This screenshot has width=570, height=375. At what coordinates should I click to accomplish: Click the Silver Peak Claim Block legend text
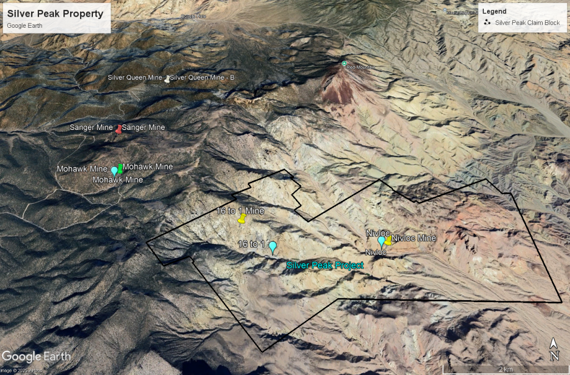tap(528, 23)
